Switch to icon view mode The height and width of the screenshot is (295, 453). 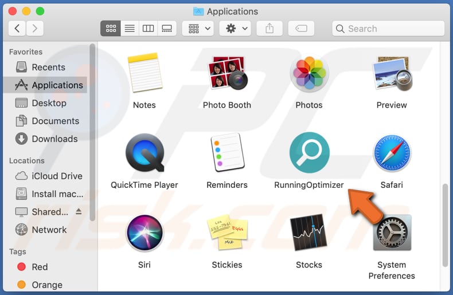pos(111,29)
